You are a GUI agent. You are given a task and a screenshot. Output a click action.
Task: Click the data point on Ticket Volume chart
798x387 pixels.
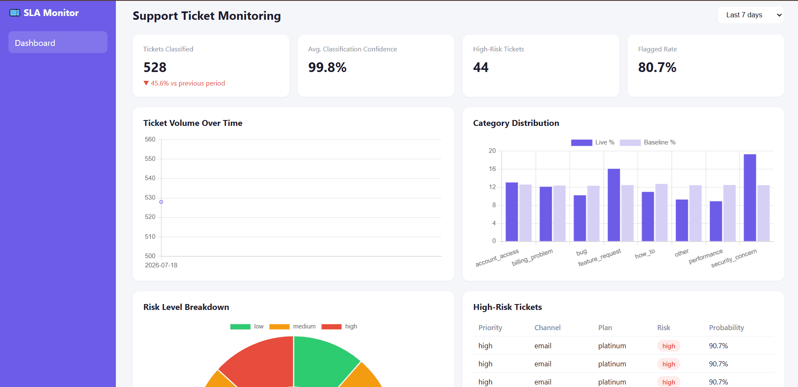click(x=161, y=202)
